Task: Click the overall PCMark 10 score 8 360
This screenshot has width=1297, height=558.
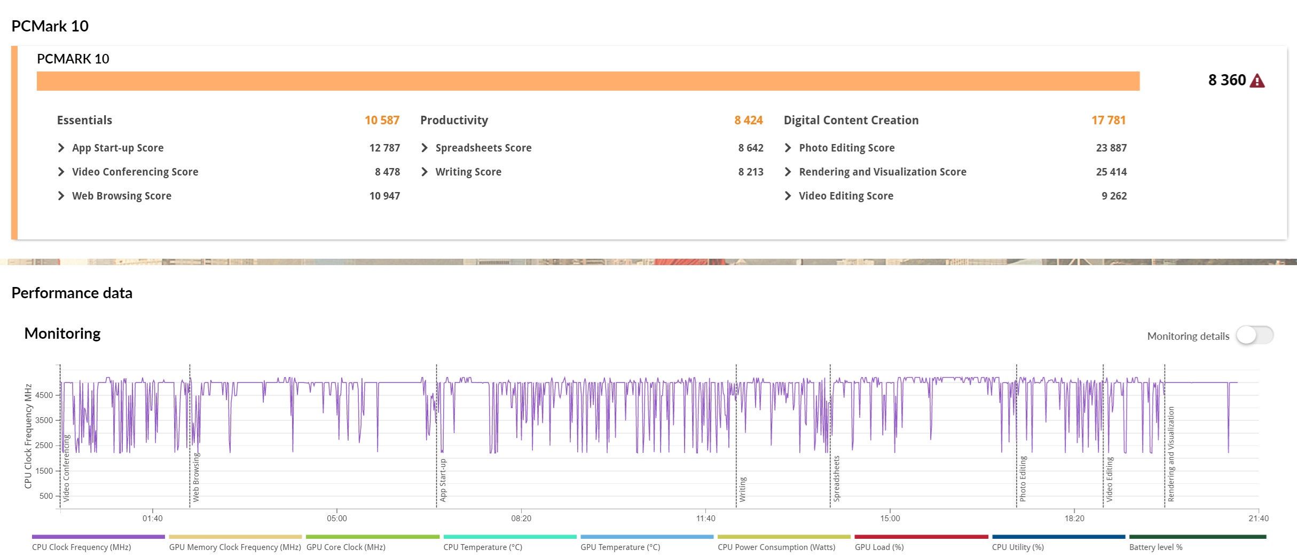Action: click(x=1227, y=80)
